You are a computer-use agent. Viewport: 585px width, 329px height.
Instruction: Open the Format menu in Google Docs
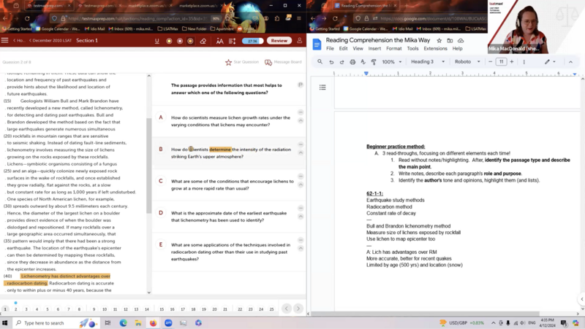(394, 48)
